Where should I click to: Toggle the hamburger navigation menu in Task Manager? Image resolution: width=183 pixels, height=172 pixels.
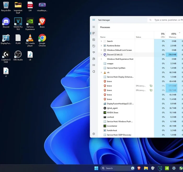[94, 27]
